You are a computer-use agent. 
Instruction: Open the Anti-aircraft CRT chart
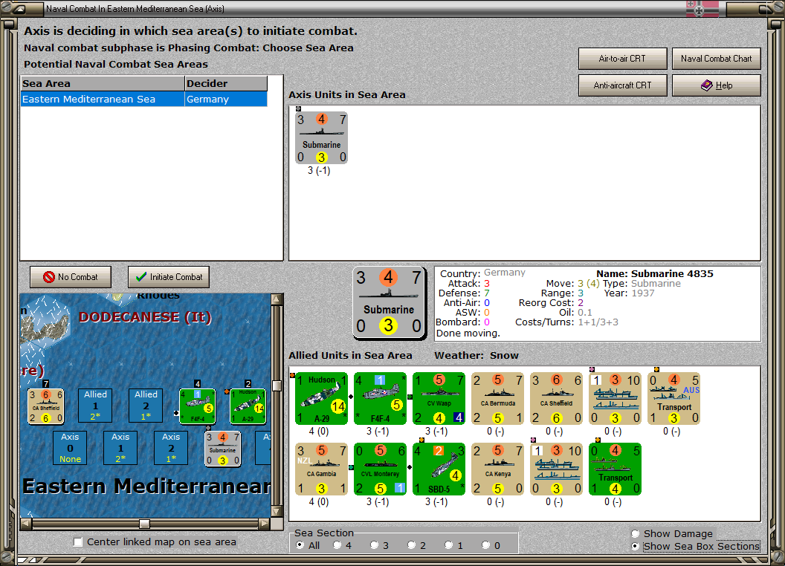coord(622,85)
